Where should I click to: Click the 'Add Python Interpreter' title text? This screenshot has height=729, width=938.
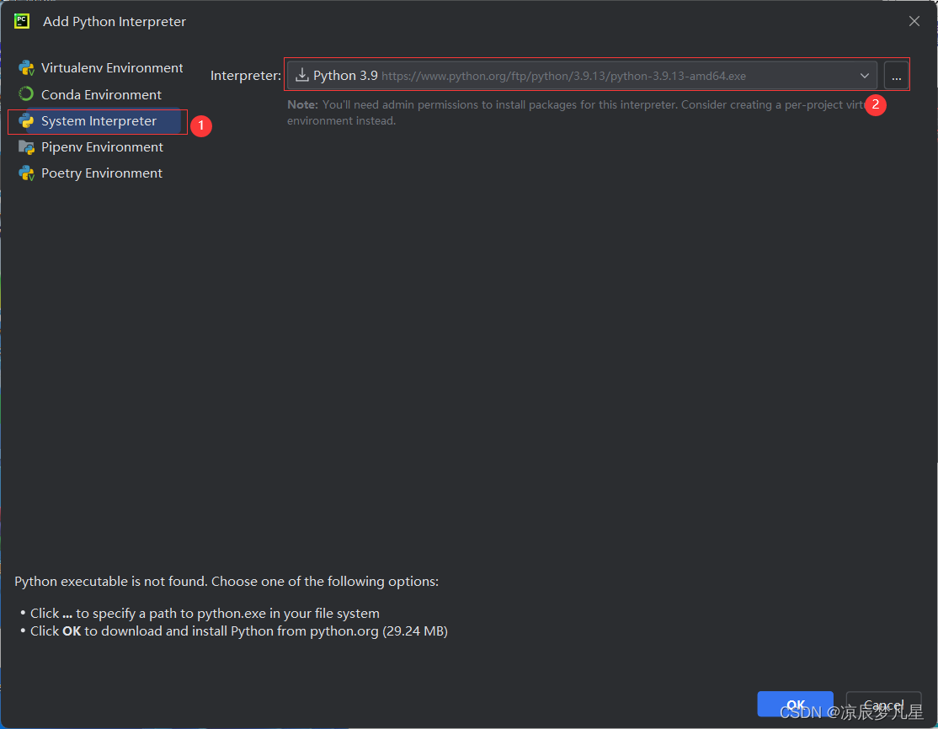[115, 22]
